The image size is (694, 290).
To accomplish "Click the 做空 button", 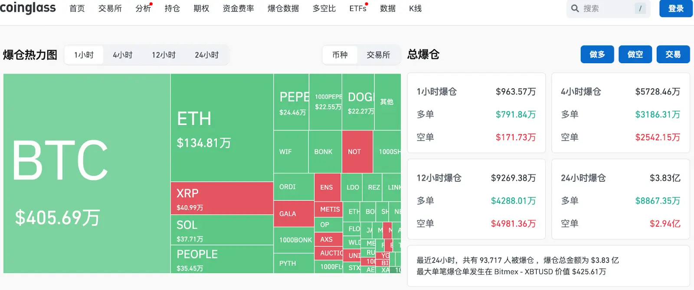I will [x=635, y=54].
